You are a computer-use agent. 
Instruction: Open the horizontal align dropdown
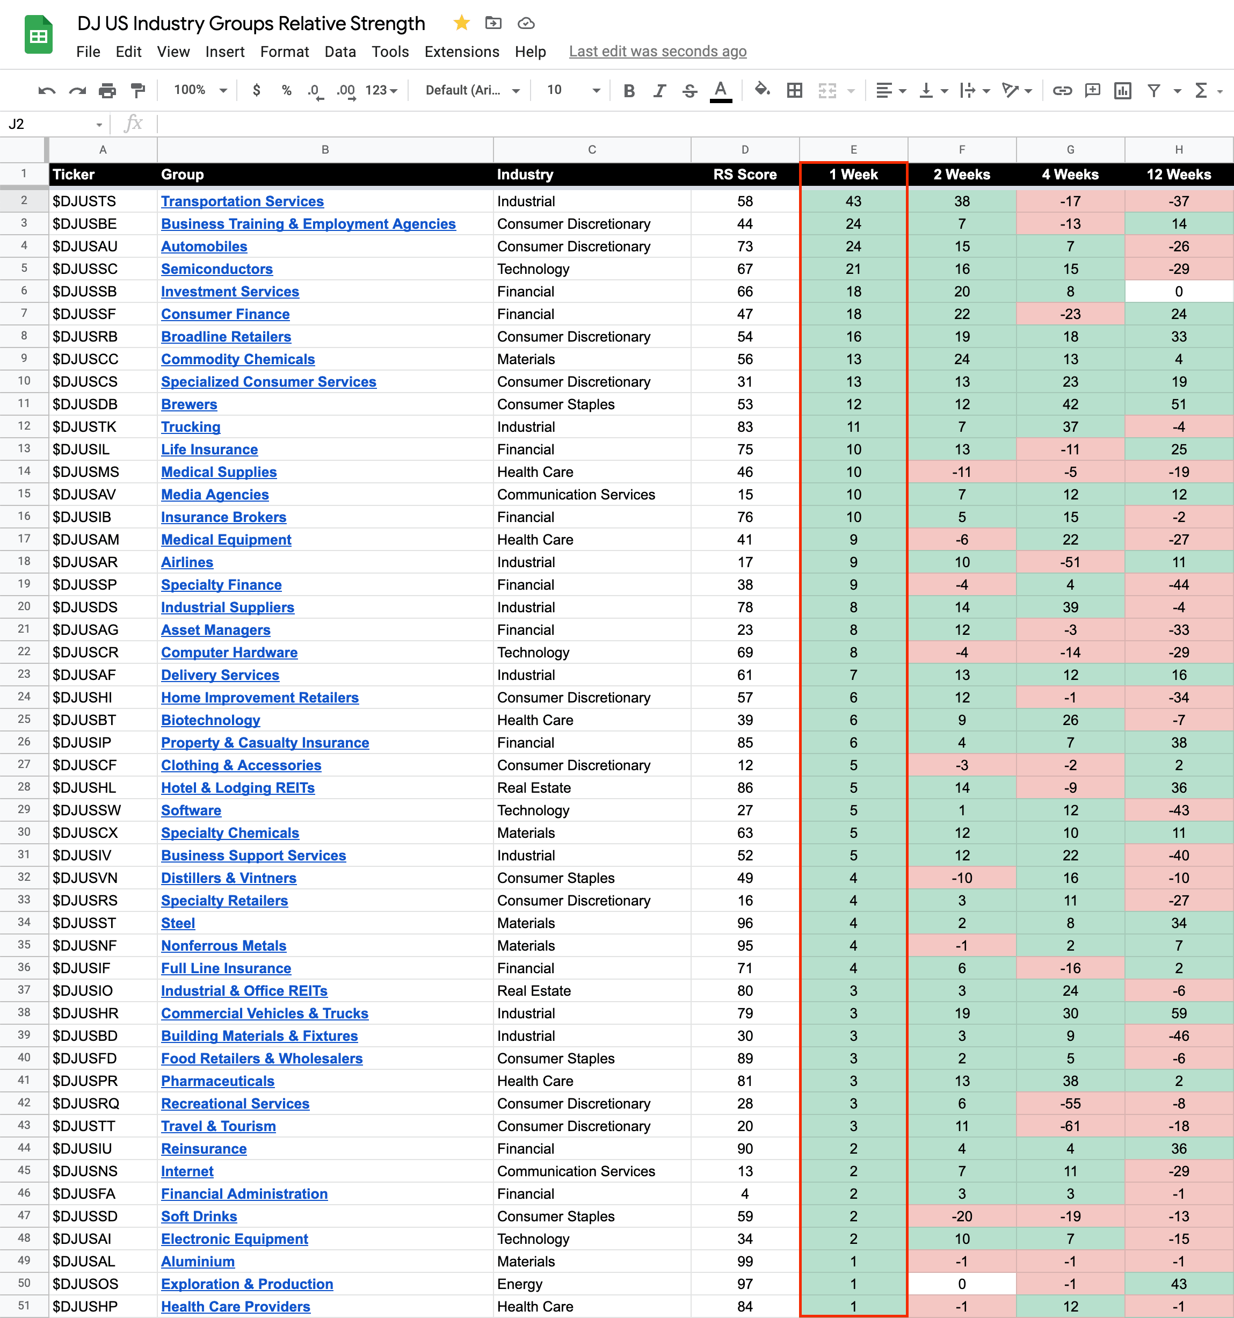tap(891, 90)
